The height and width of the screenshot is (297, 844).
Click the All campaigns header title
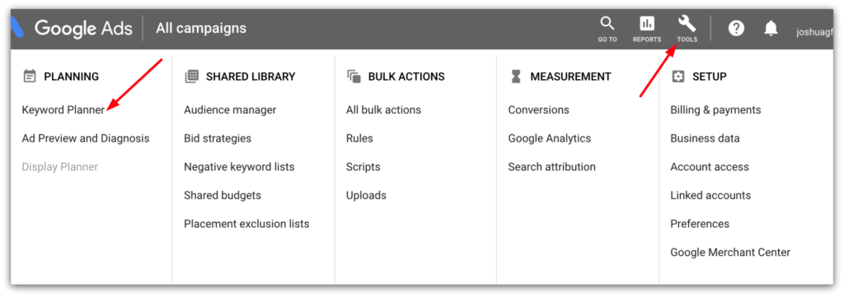click(x=201, y=28)
